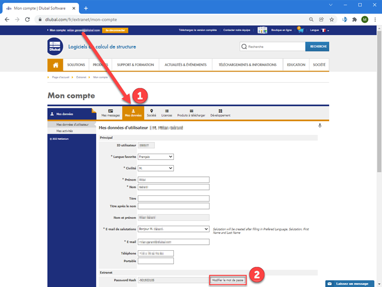Click the microphone icon beside user data heading

pos(320,126)
